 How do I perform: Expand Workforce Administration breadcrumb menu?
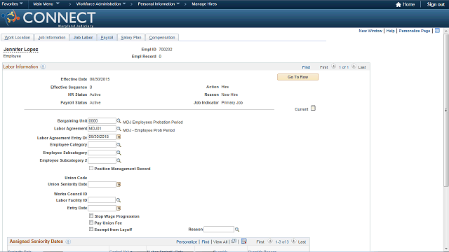pos(101,4)
